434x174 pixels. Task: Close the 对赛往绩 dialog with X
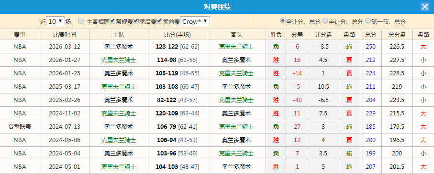tap(424, 7)
